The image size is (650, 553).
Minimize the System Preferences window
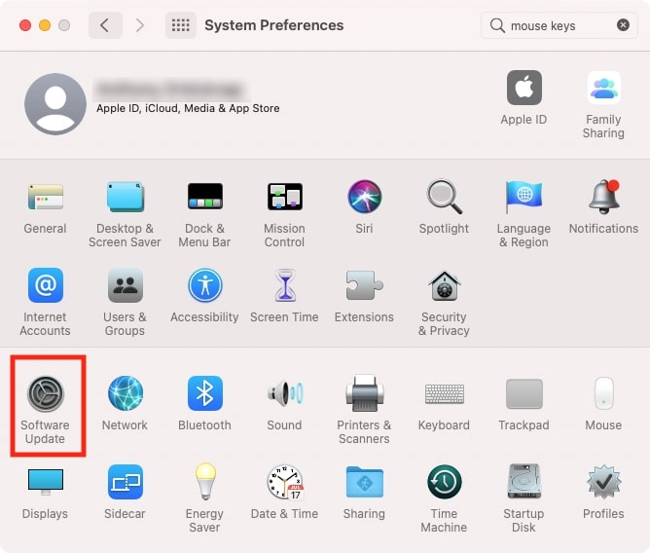(45, 25)
